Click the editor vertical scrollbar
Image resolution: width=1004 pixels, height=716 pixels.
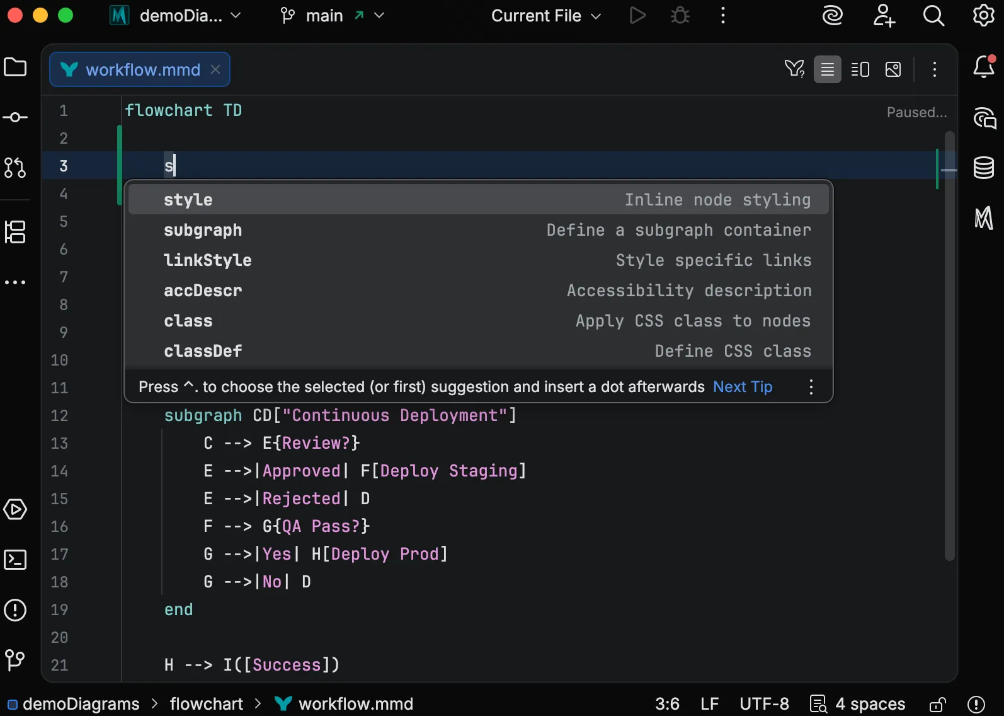click(x=949, y=345)
